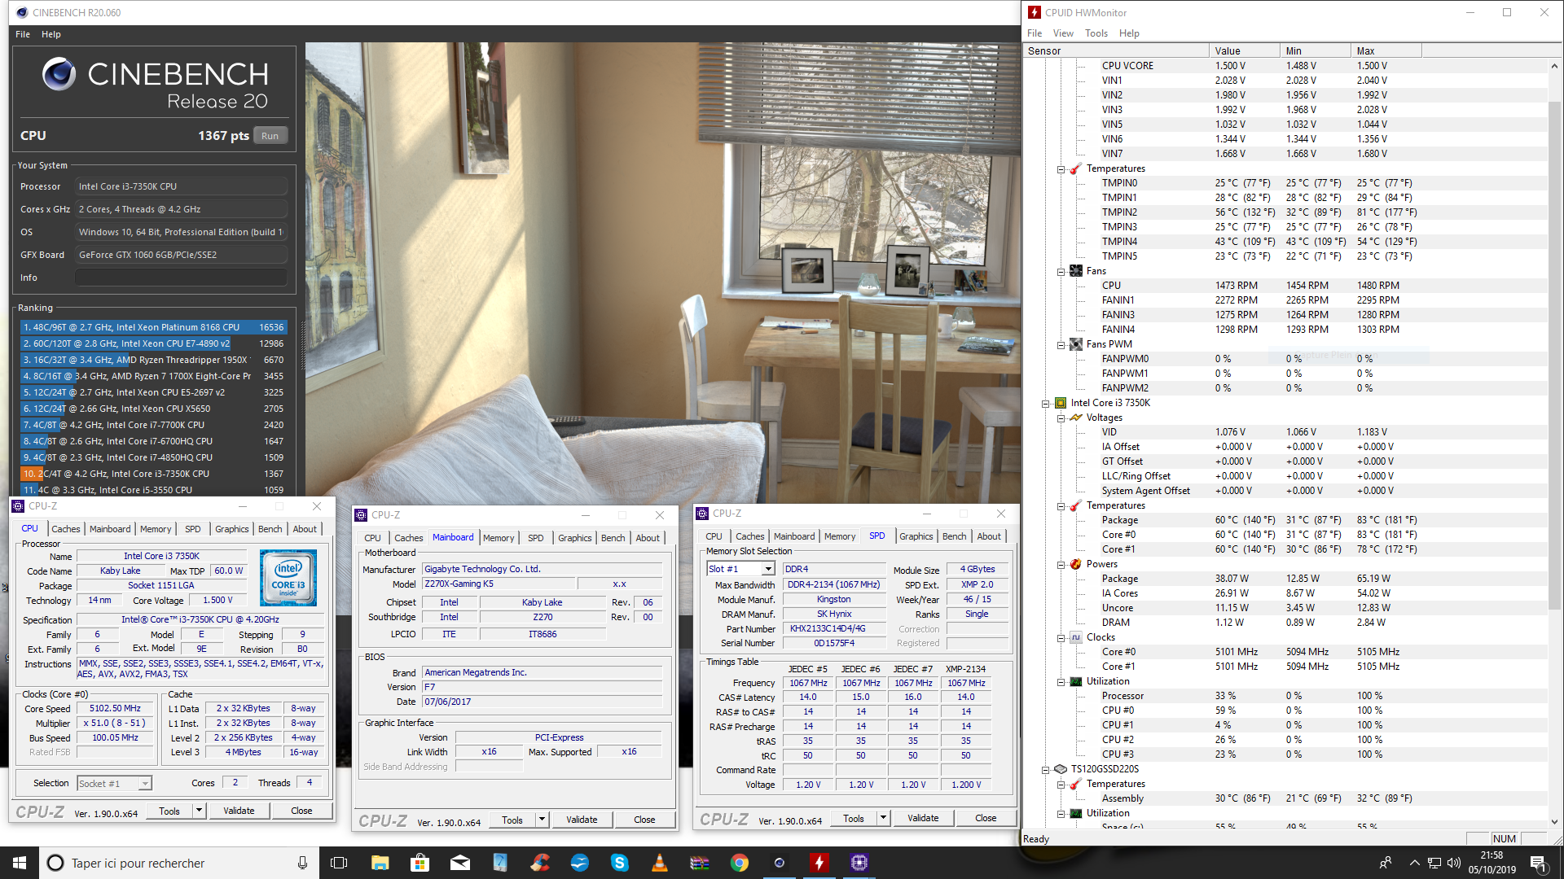Switch to Caches tab in CPU-Z CPU window
The image size is (1564, 879).
(x=66, y=529)
